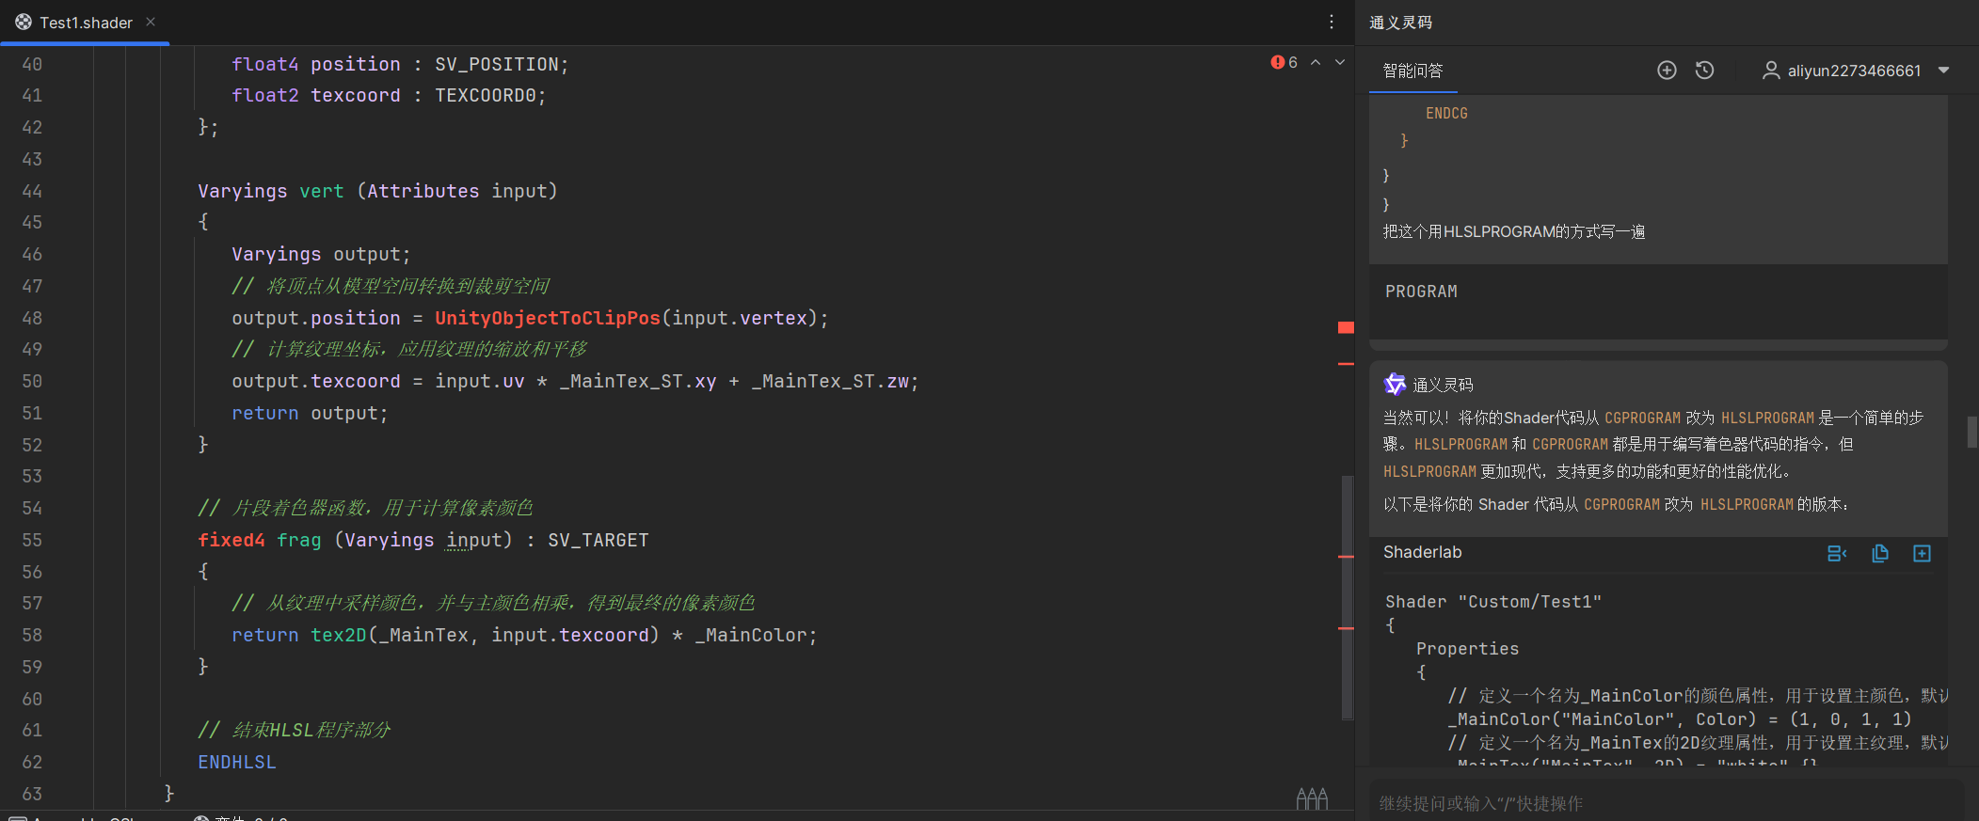1979x821 pixels.
Task: Click the fixed4 keyword on line 55
Action: 231,540
